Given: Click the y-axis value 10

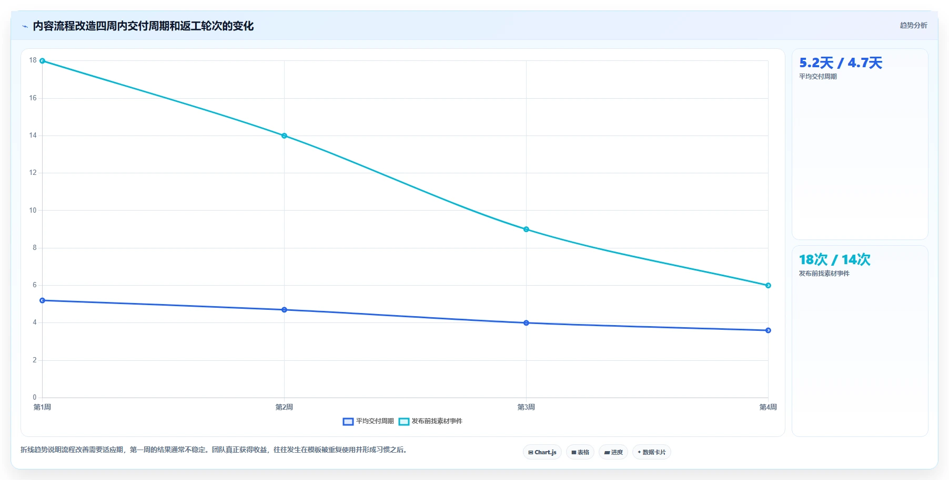Looking at the screenshot, I should pos(33,211).
